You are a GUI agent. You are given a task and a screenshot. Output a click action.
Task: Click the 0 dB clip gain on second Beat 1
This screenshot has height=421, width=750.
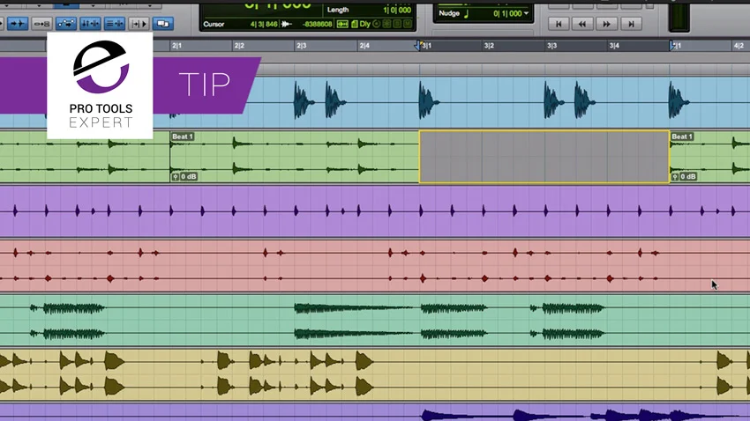click(688, 177)
